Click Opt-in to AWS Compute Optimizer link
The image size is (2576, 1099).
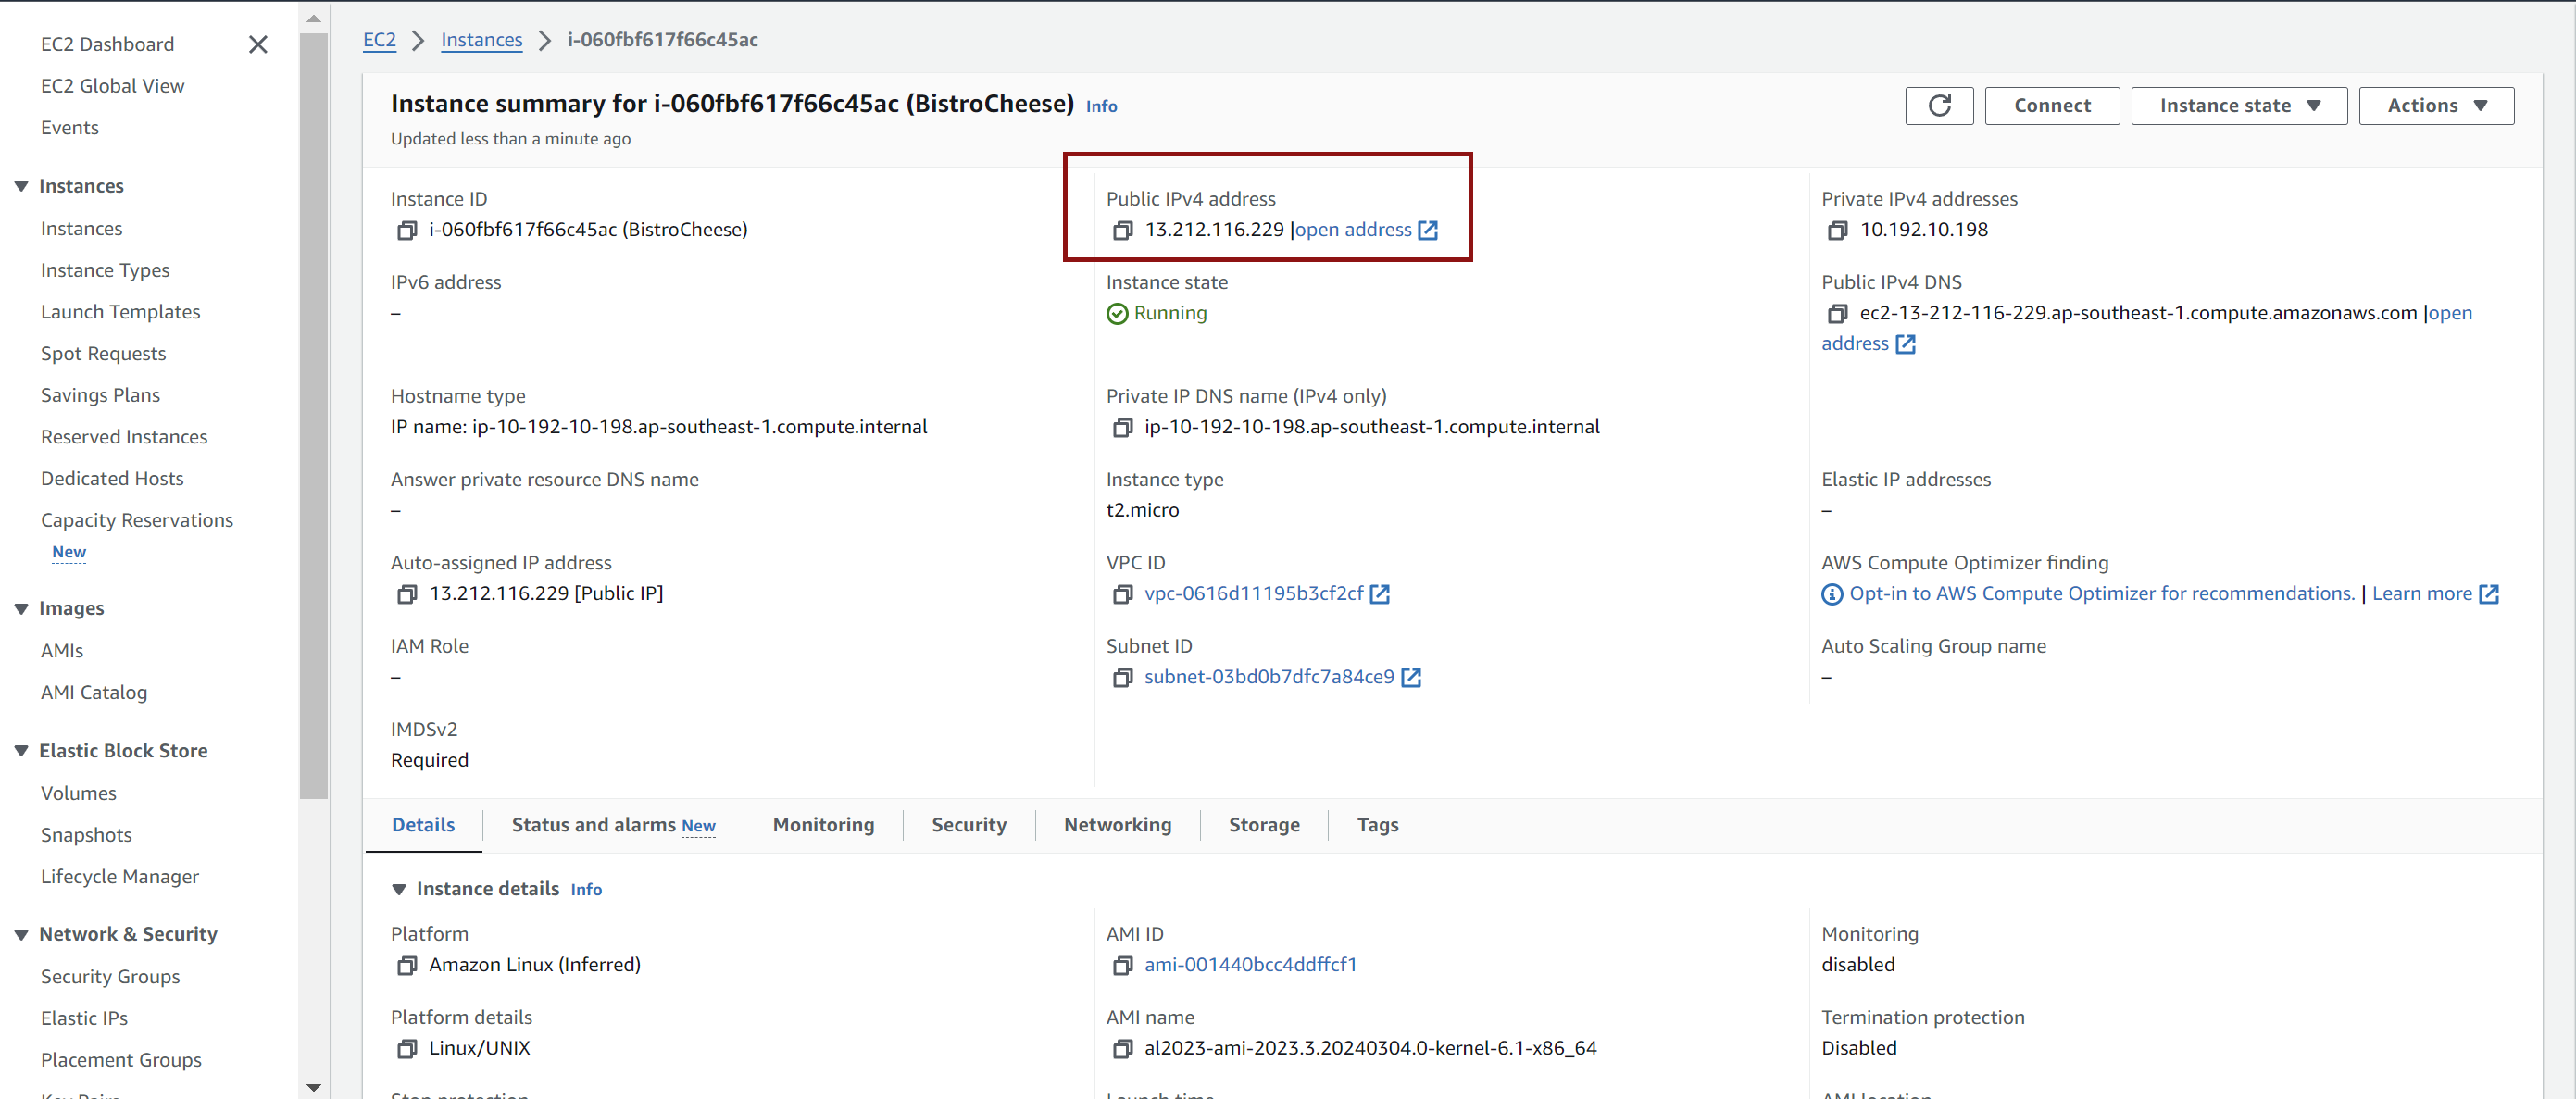2102,594
